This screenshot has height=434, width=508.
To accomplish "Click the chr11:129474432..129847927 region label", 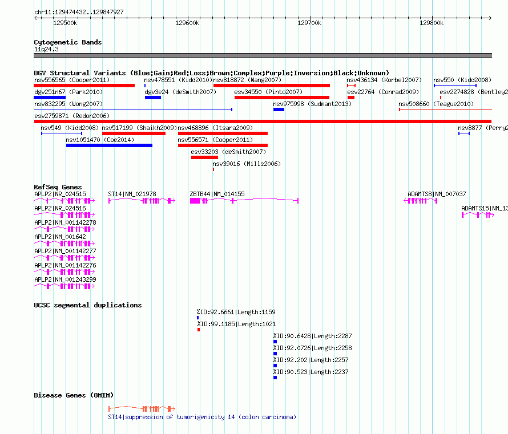I will tap(79, 13).
